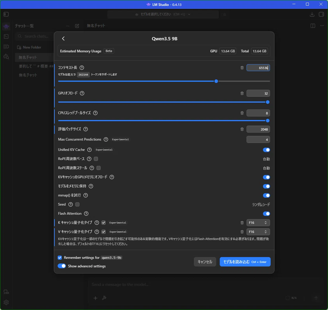This screenshot has height=310, width=328.
Task: Open the model selector dropdown
Action: click(x=163, y=14)
